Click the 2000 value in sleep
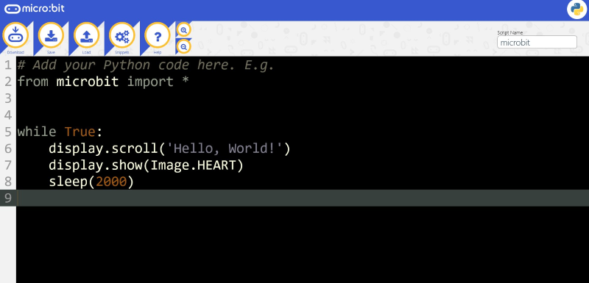 click(x=111, y=182)
